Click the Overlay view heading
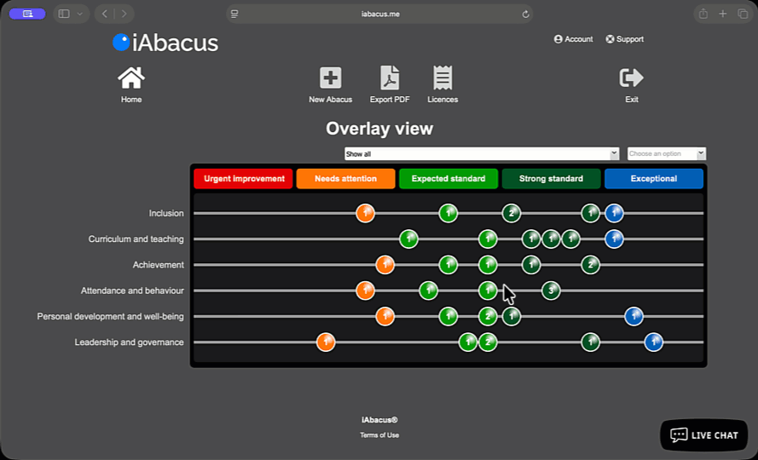This screenshot has width=758, height=460. [x=379, y=129]
